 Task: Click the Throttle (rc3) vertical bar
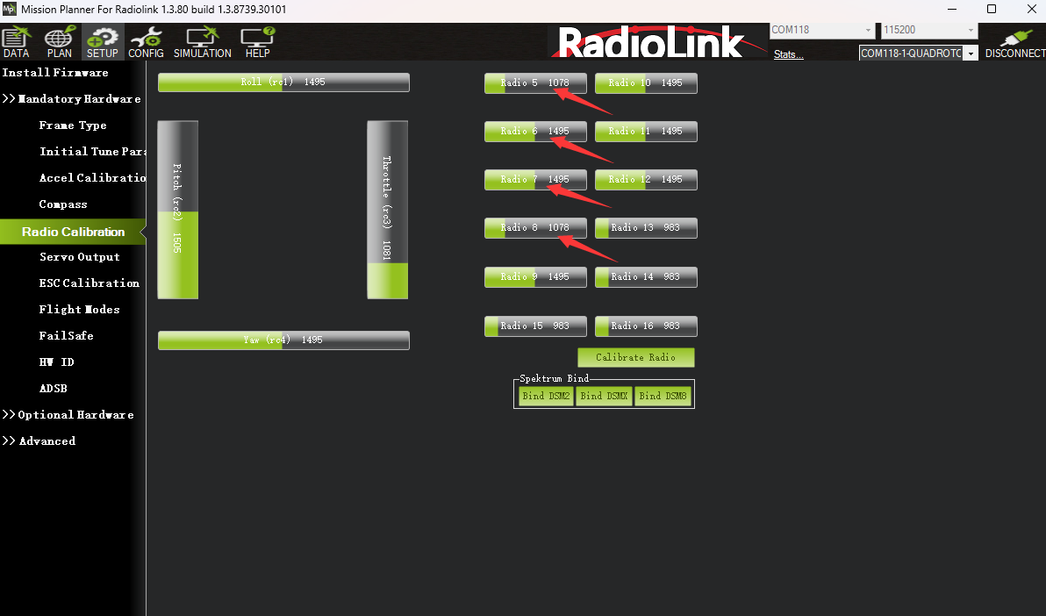coord(387,210)
